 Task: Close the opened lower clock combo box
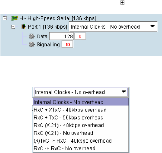pyautogui.click(x=124, y=92)
